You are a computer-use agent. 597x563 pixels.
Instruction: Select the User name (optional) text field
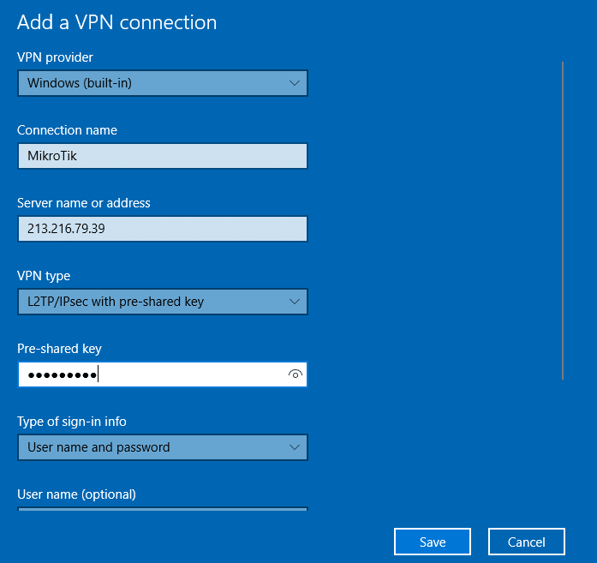(x=162, y=509)
